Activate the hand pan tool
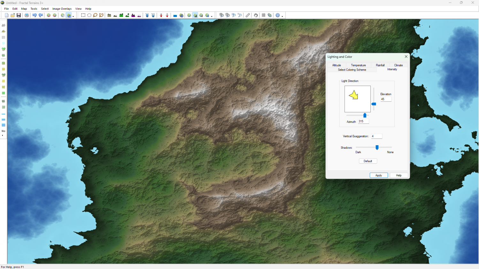The image size is (479, 269). click(256, 15)
